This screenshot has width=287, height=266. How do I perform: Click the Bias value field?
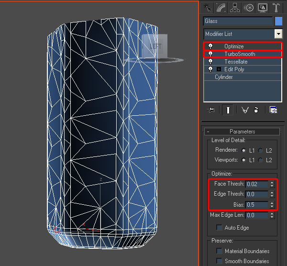click(x=257, y=204)
